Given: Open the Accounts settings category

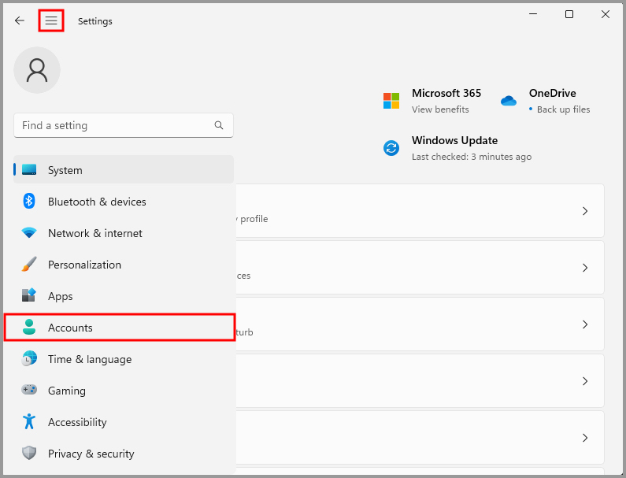Looking at the screenshot, I should (120, 328).
